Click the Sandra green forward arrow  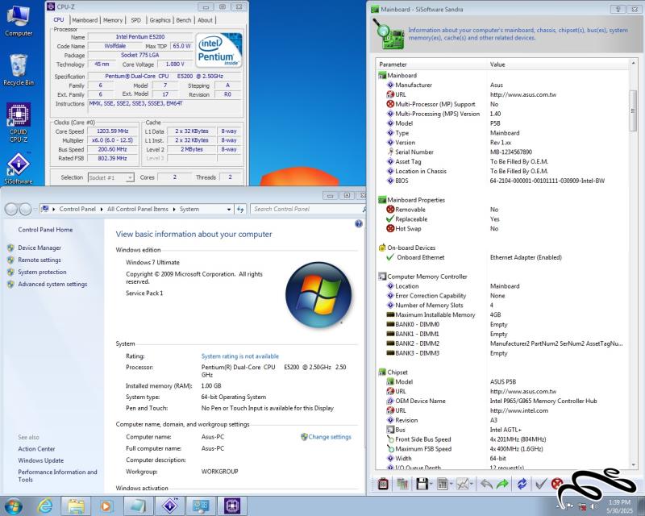coord(502,484)
